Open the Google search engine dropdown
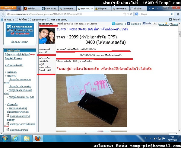Viewport: 181px width, 148px height. click(x=138, y=14)
